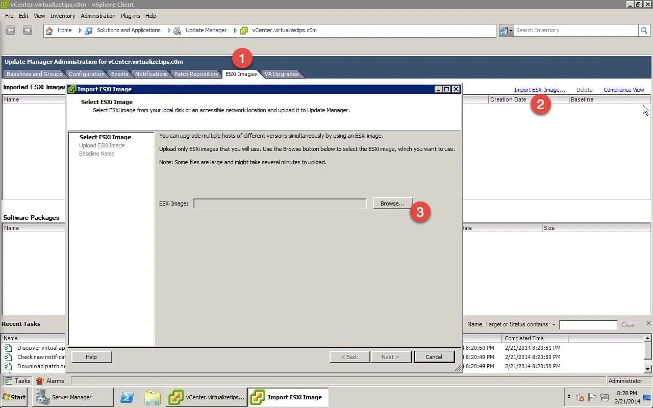Switch to the Configuration tab
Screen dimensions: 653x408
86,74
